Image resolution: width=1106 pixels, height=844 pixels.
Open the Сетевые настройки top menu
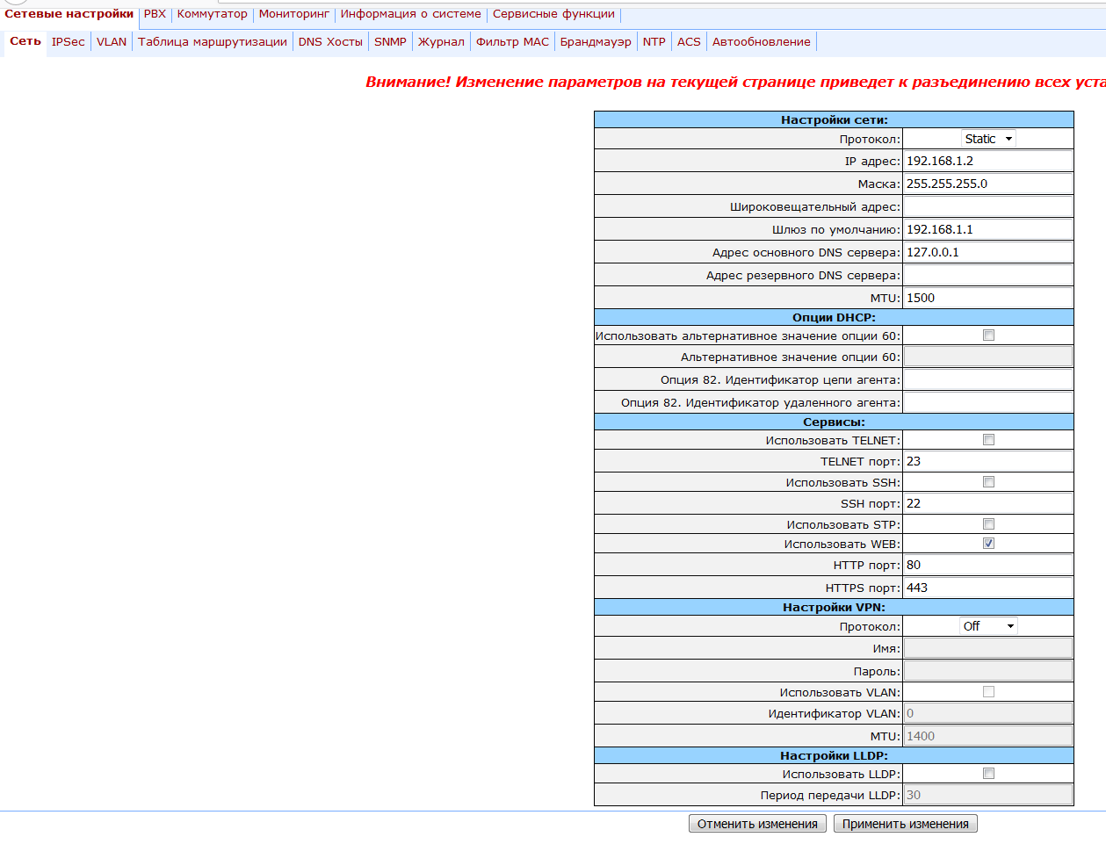point(69,14)
